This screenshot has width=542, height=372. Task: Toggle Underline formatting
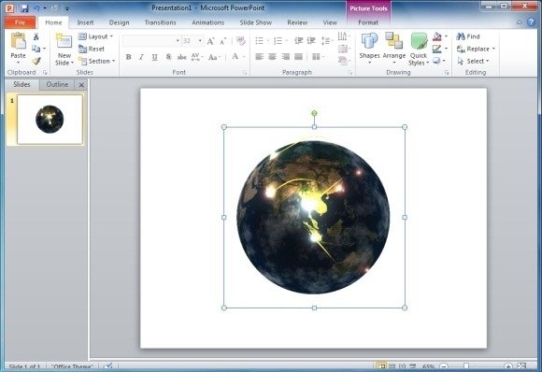tap(154, 57)
